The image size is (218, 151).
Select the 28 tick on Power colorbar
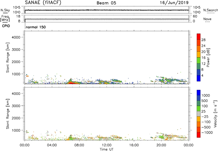pyautogui.click(x=203, y=40)
